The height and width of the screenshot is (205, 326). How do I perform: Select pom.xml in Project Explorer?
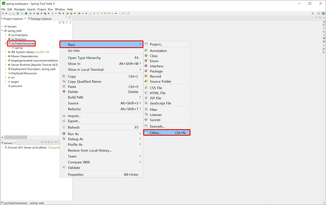tap(16, 86)
